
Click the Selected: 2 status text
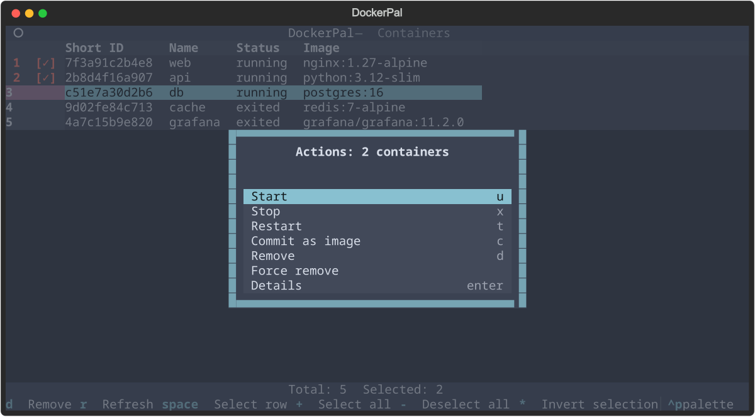pos(403,389)
